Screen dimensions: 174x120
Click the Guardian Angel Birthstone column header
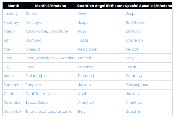click(101, 6)
